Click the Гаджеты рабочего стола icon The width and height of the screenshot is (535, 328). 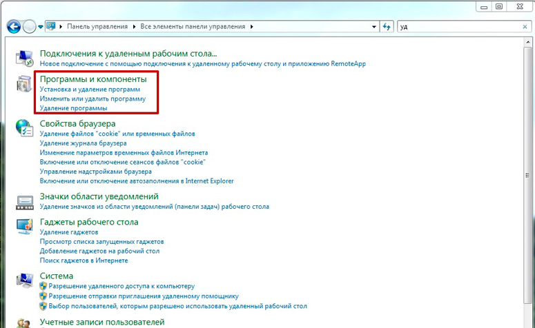click(x=25, y=226)
